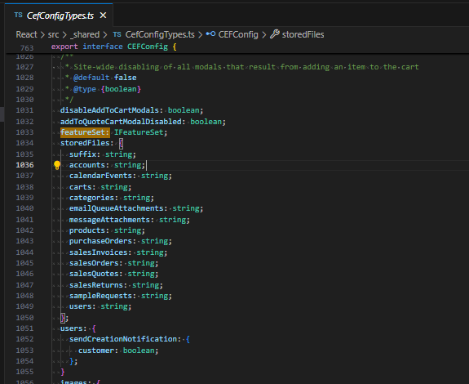Click the sampleRequests property
The image size is (469, 384).
click(x=100, y=296)
